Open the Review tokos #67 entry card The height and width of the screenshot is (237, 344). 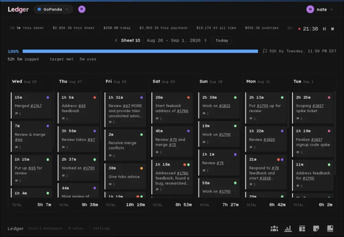pyautogui.click(x=78, y=139)
